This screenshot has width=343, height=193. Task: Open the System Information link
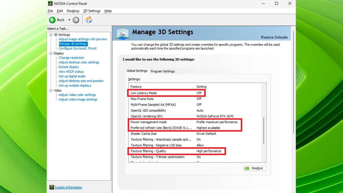coord(68,187)
